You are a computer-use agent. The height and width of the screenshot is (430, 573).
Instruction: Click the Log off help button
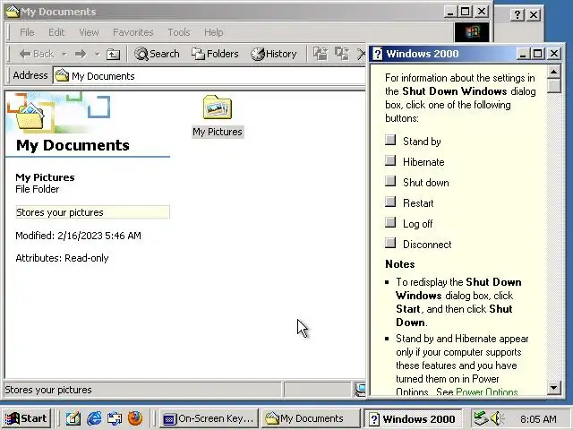tap(390, 222)
